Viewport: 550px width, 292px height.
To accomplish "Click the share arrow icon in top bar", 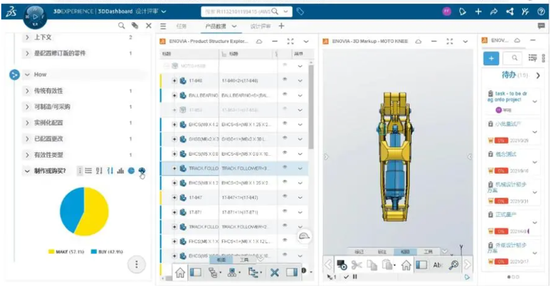I will 494,11.
